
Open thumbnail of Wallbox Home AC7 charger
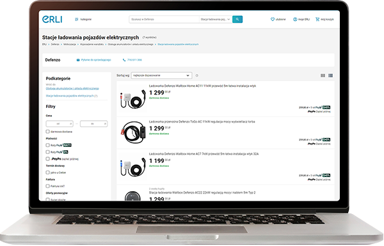tap(133, 167)
